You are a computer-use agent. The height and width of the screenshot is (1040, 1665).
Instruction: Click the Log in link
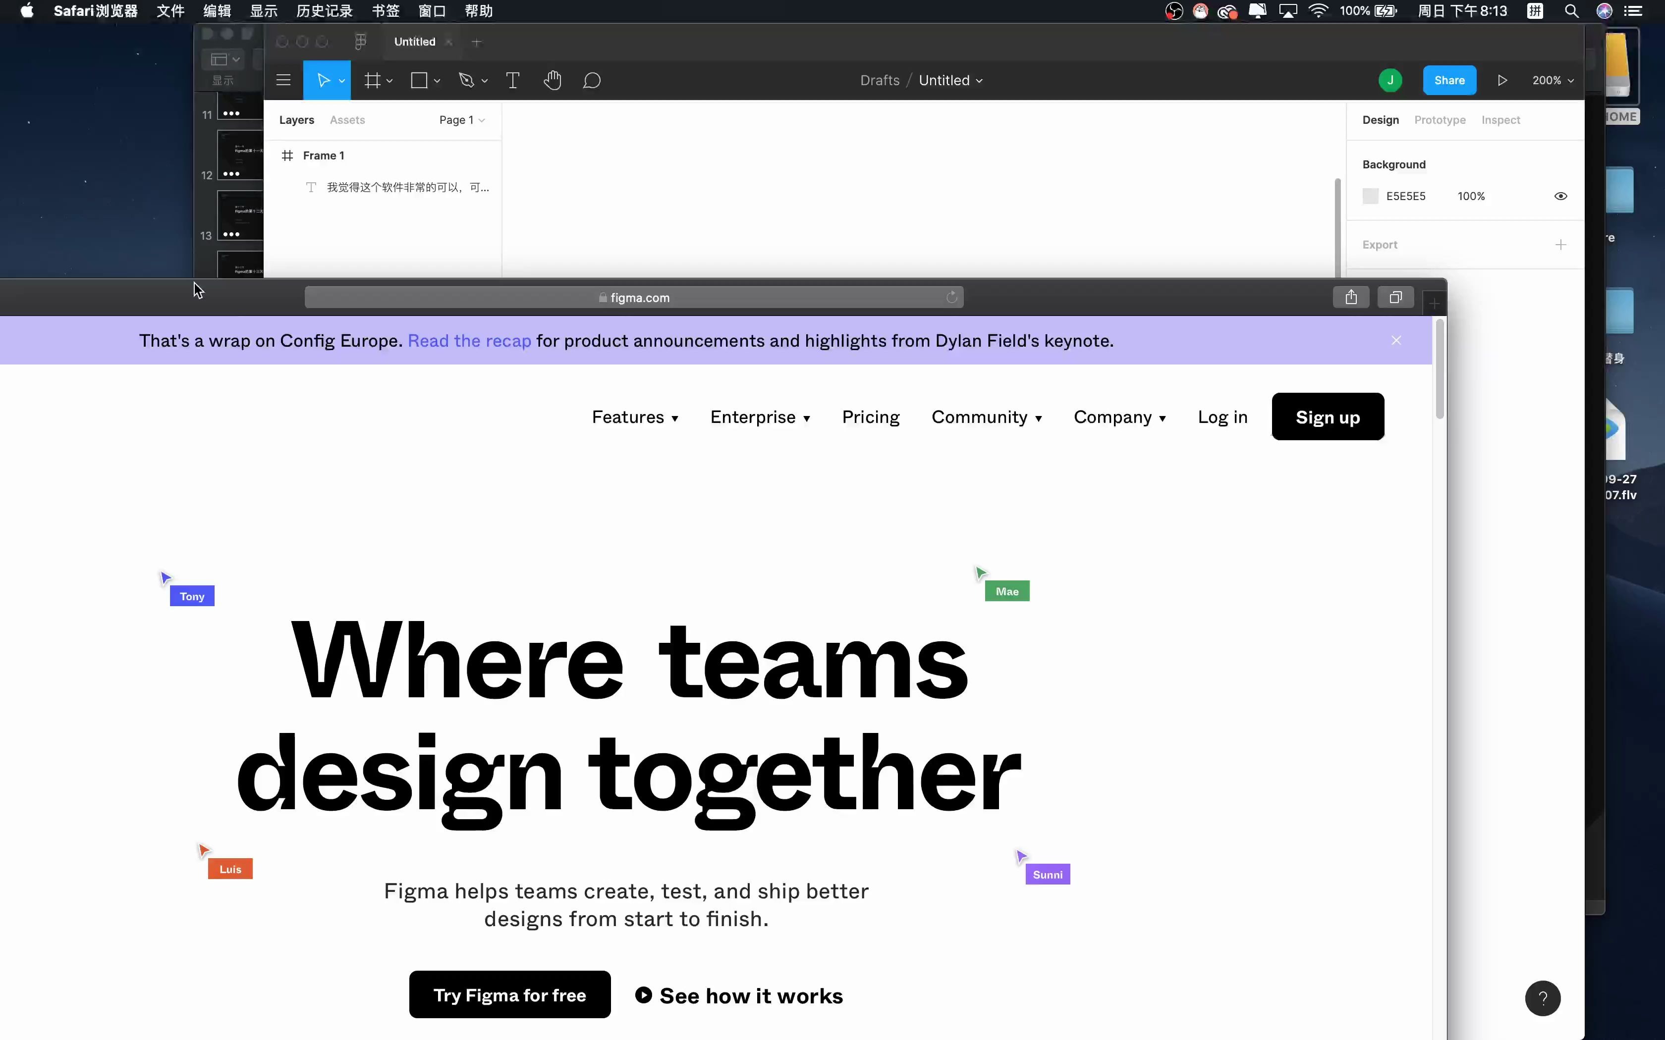tap(1222, 417)
